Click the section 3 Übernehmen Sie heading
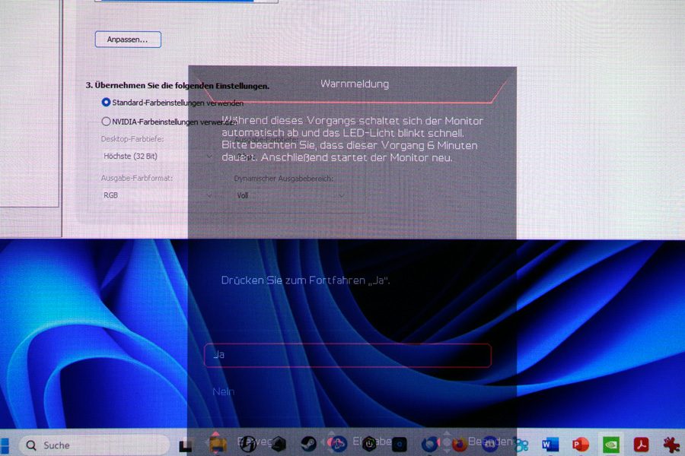The height and width of the screenshot is (456, 685). 177,86
